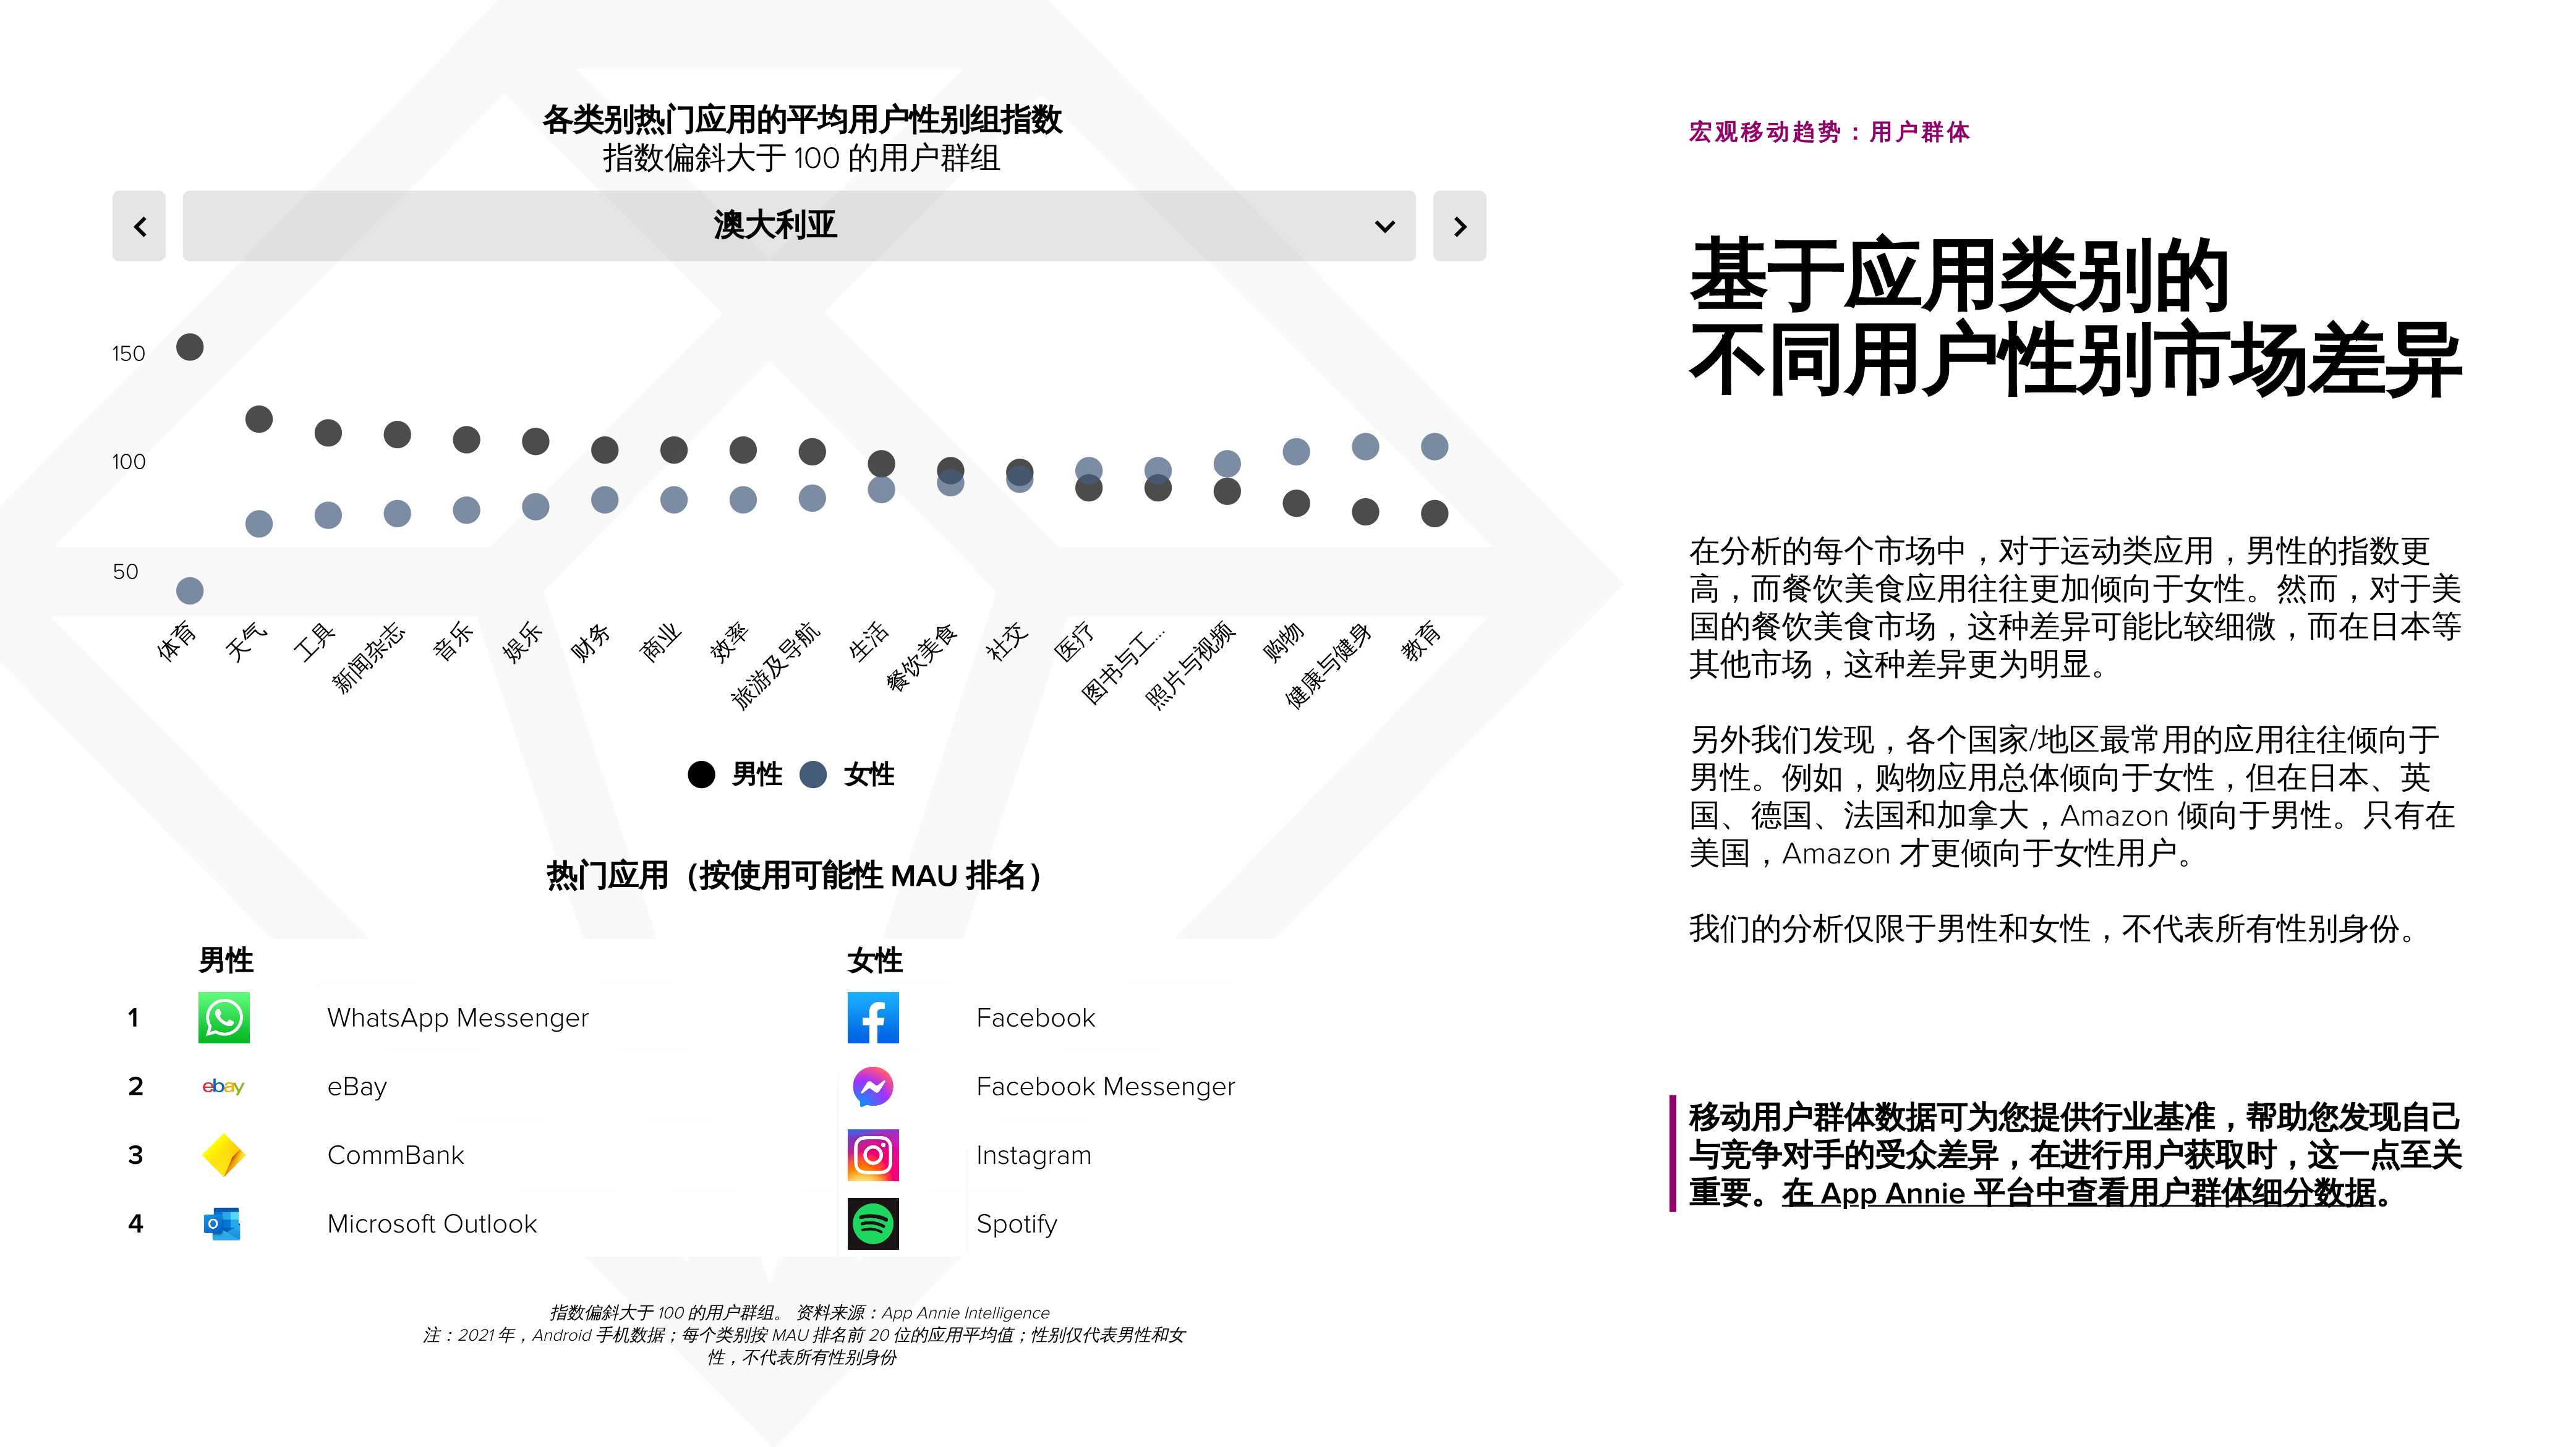Open the 在 App Annie 平台中查看用户群体细分数据 link

click(x=2078, y=1193)
